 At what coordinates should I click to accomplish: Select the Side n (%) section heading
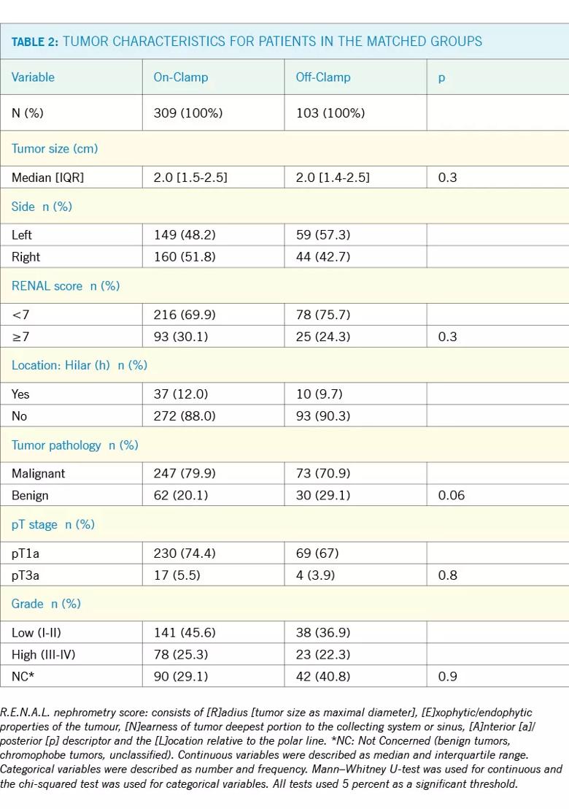click(x=42, y=207)
